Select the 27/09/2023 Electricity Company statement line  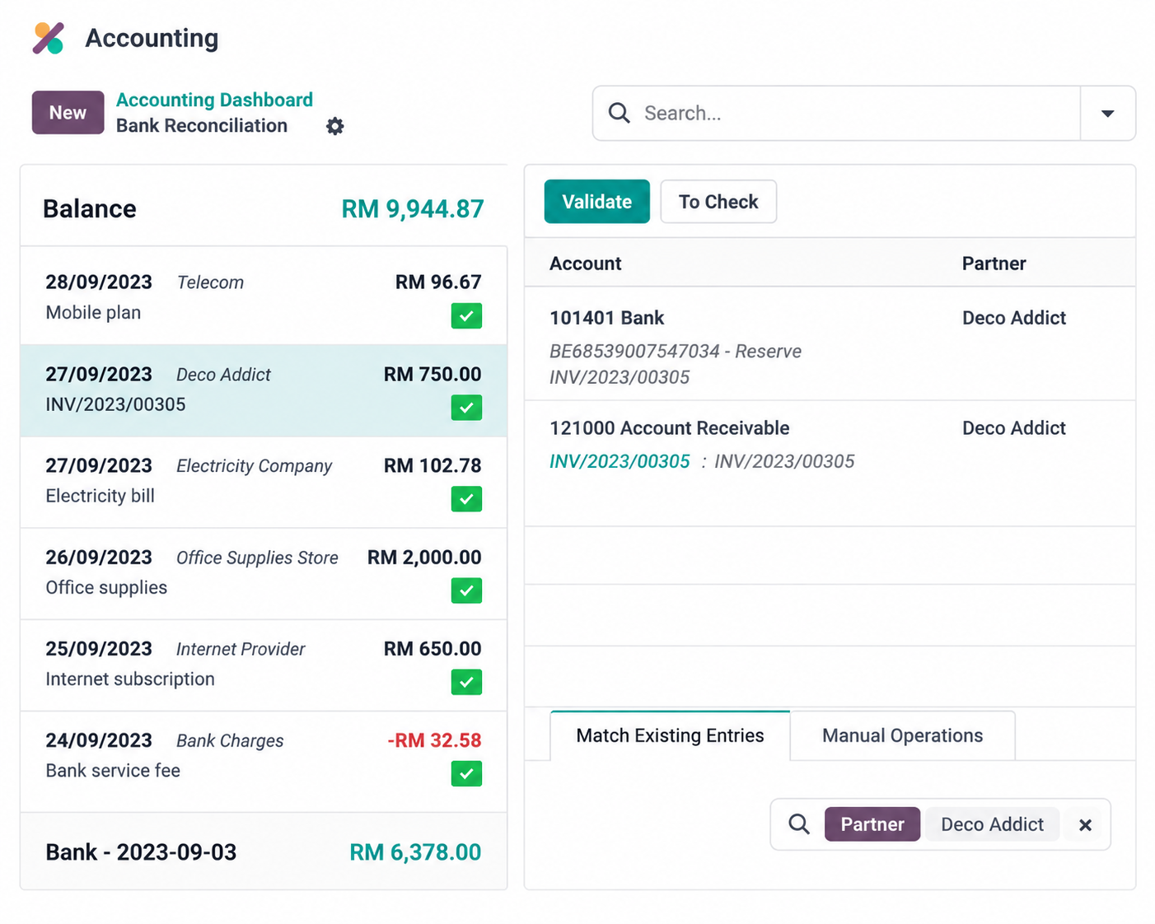click(x=264, y=482)
